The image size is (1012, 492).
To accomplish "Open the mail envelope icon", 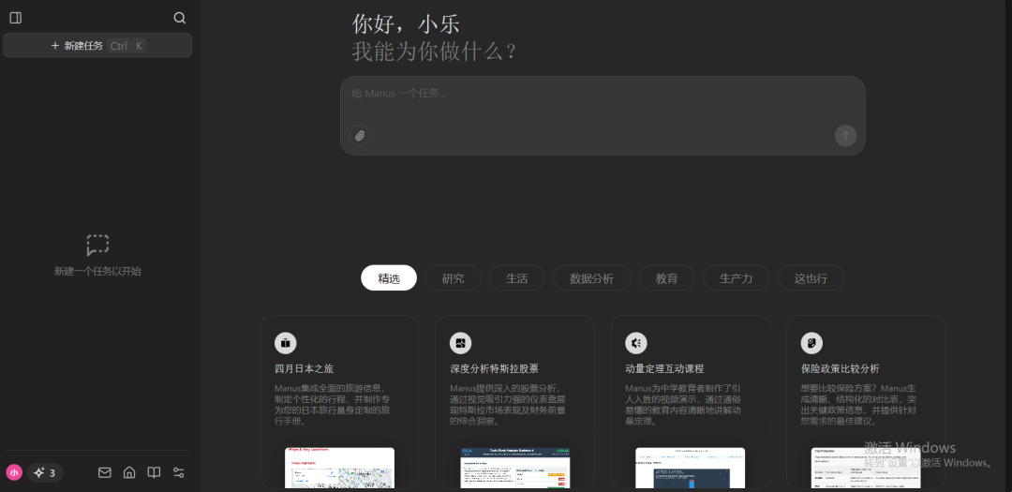I will pos(105,472).
